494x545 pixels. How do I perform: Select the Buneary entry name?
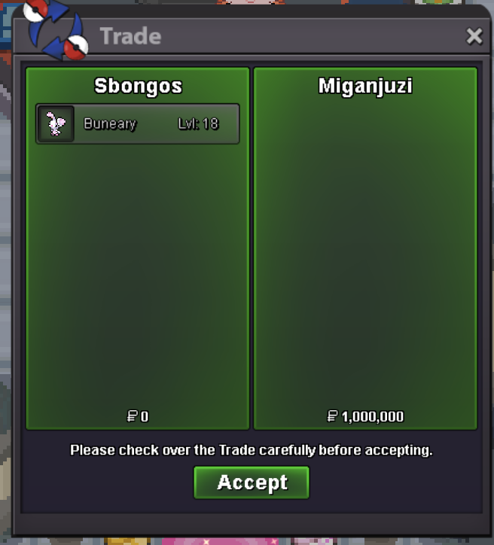110,123
